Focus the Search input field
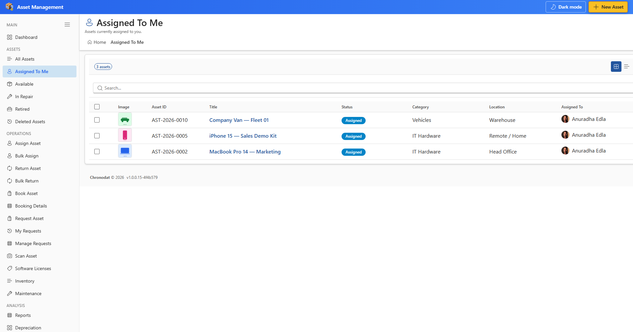 point(363,88)
